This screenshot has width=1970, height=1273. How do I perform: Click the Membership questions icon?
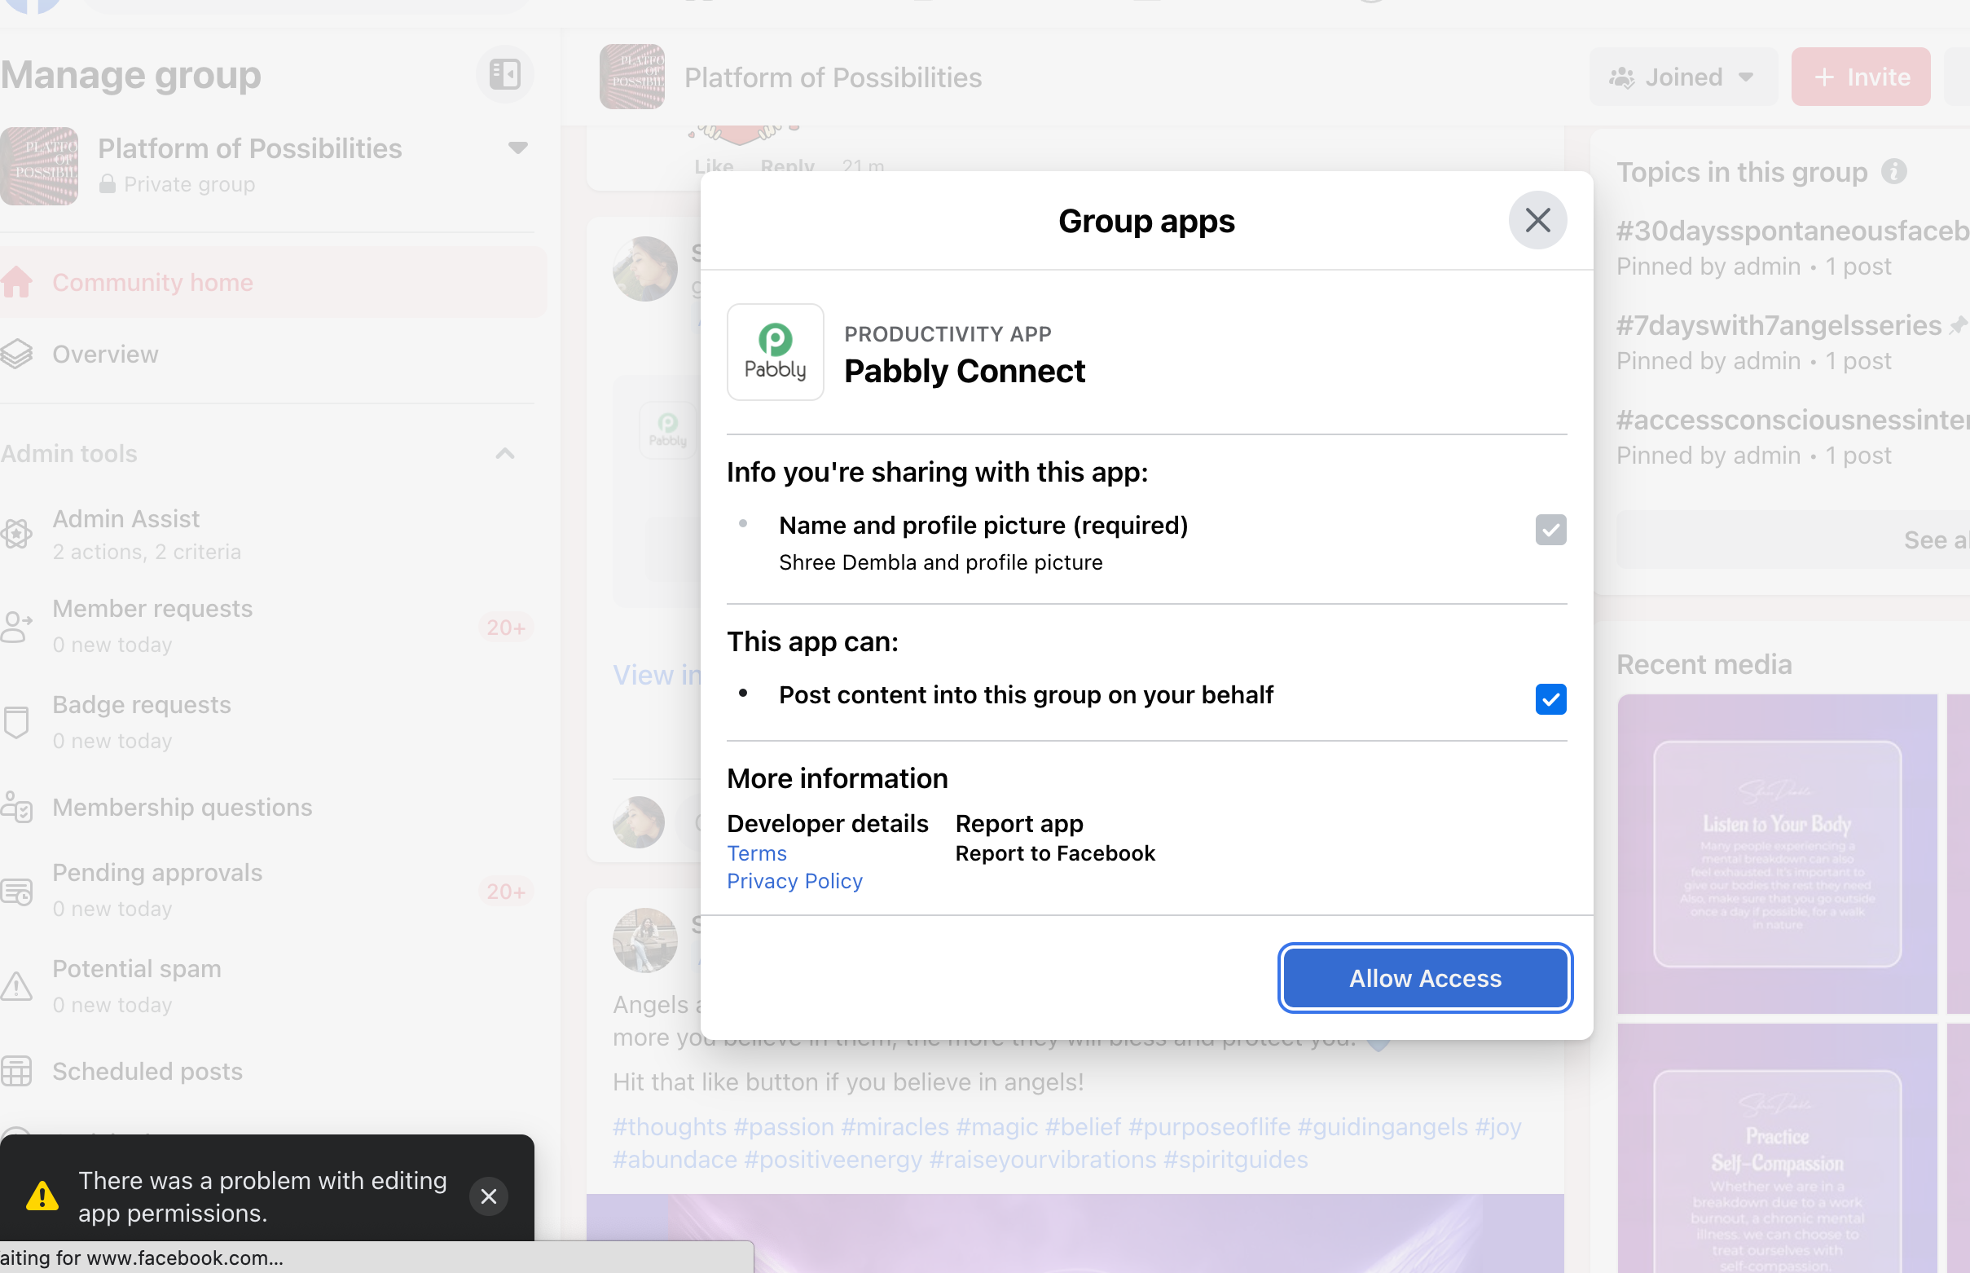[x=15, y=807]
